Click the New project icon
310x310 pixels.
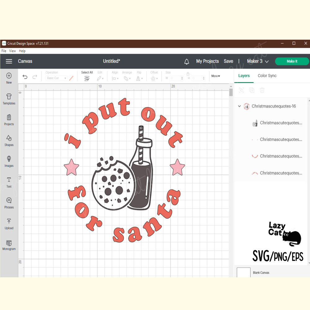coord(9,76)
